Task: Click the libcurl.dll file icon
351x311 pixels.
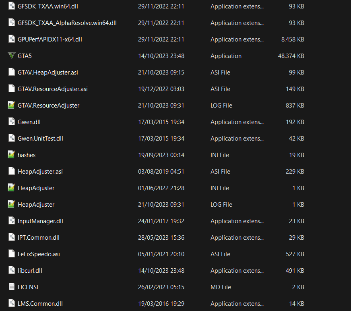Action: point(11,271)
